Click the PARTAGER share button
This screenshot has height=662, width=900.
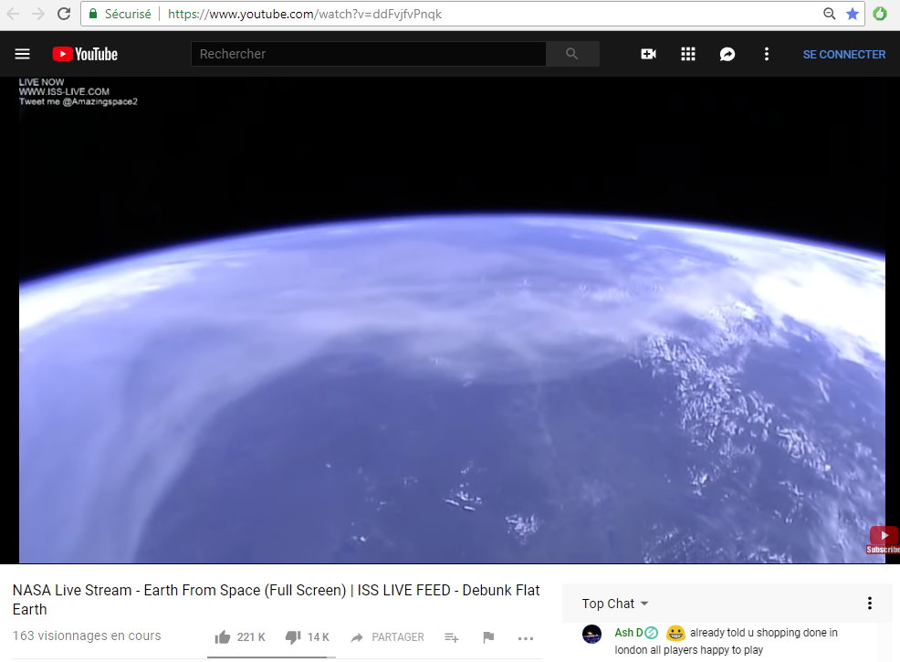(x=387, y=637)
